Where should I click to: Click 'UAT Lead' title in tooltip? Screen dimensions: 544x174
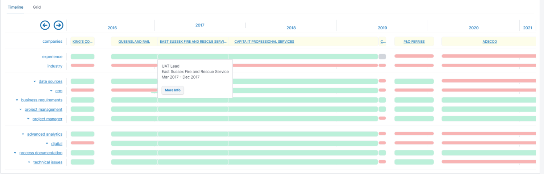pyautogui.click(x=170, y=66)
